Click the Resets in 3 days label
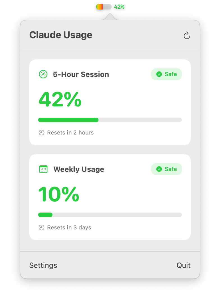220x301 pixels. point(69,227)
